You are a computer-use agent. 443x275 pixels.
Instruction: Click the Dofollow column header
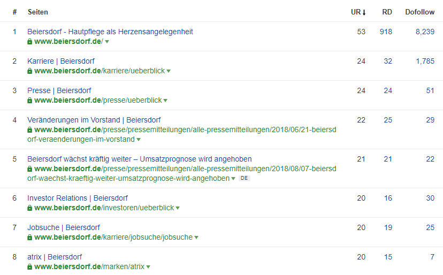click(420, 12)
